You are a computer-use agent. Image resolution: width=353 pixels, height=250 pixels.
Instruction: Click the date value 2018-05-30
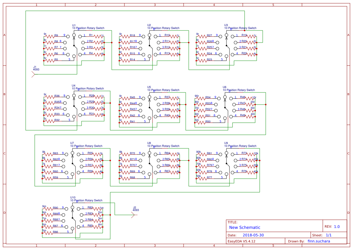(x=253, y=235)
